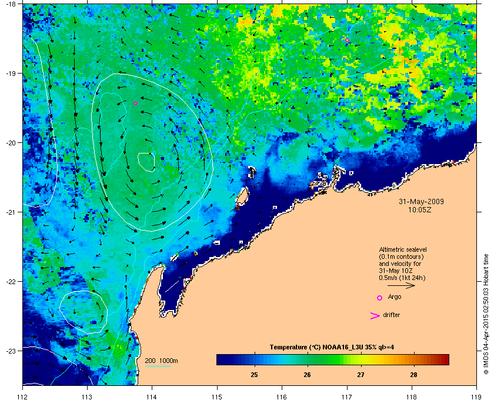Click the colorbar tick label 28
The image size is (494, 400).
coord(413,375)
